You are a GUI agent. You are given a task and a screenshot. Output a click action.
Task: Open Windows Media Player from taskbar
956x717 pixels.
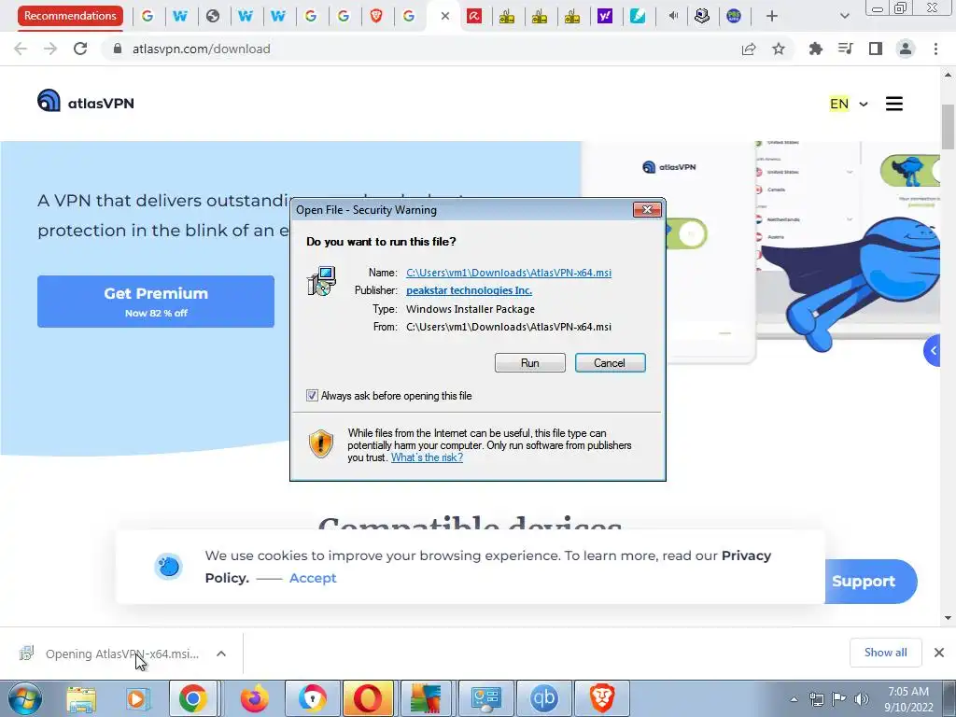click(x=138, y=698)
